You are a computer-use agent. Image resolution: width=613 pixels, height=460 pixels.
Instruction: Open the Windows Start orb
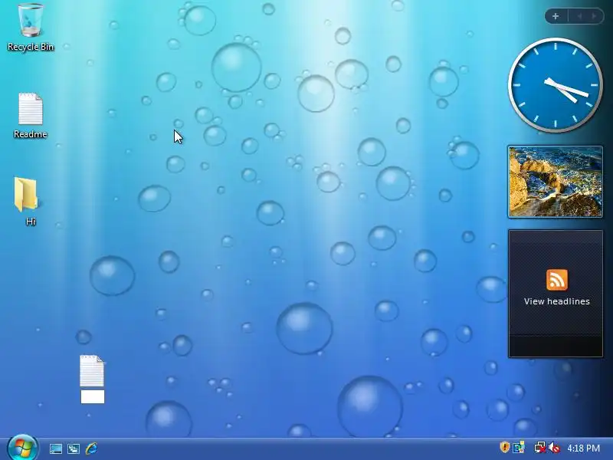[x=23, y=448]
